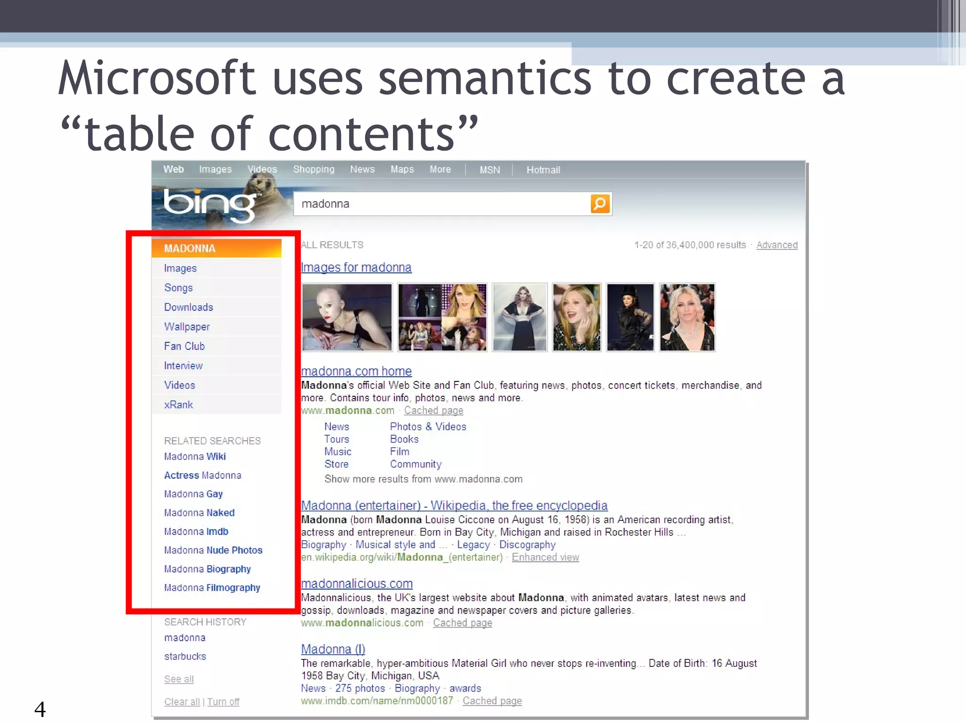966x724 pixels.
Task: Click the Tours sitelink
Action: pos(336,439)
